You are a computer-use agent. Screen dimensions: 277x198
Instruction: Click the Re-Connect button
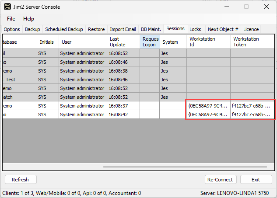click(x=221, y=180)
